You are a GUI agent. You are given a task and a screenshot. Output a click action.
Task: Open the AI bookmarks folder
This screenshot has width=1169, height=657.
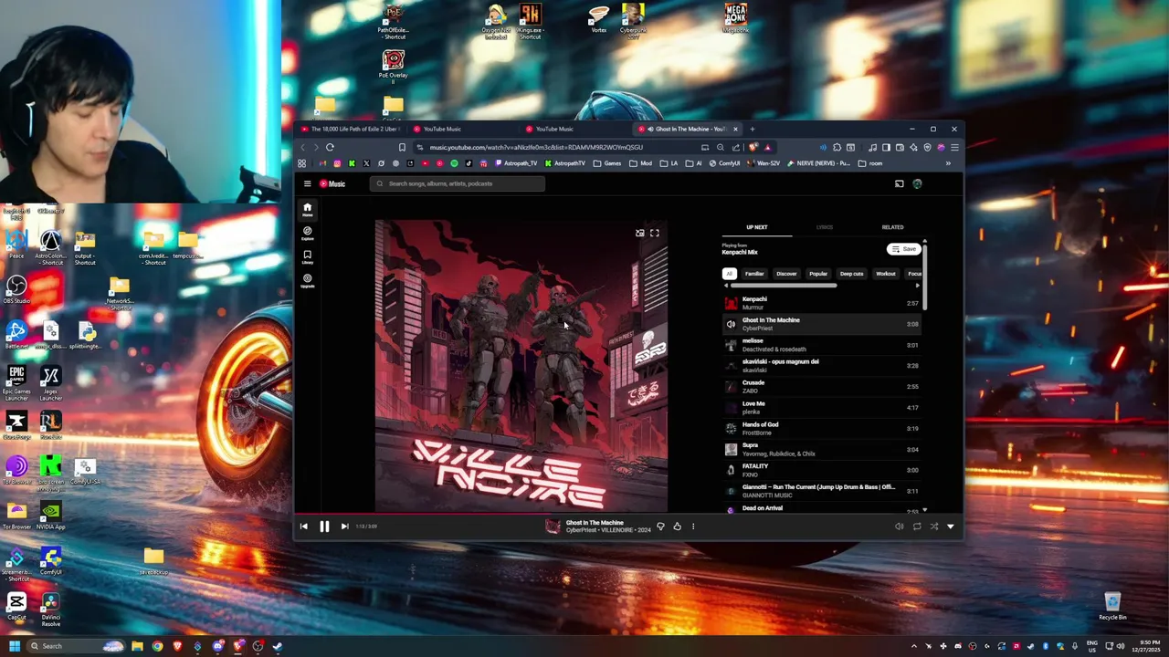694,163
